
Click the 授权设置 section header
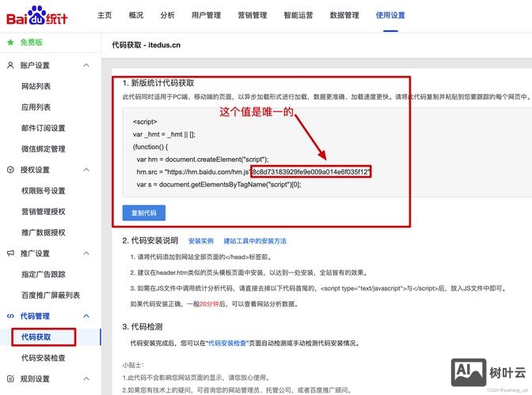(35, 170)
